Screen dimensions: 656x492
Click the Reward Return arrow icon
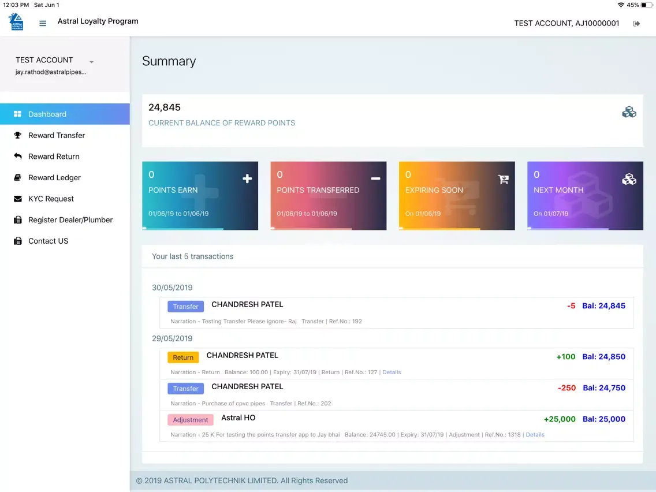click(17, 156)
